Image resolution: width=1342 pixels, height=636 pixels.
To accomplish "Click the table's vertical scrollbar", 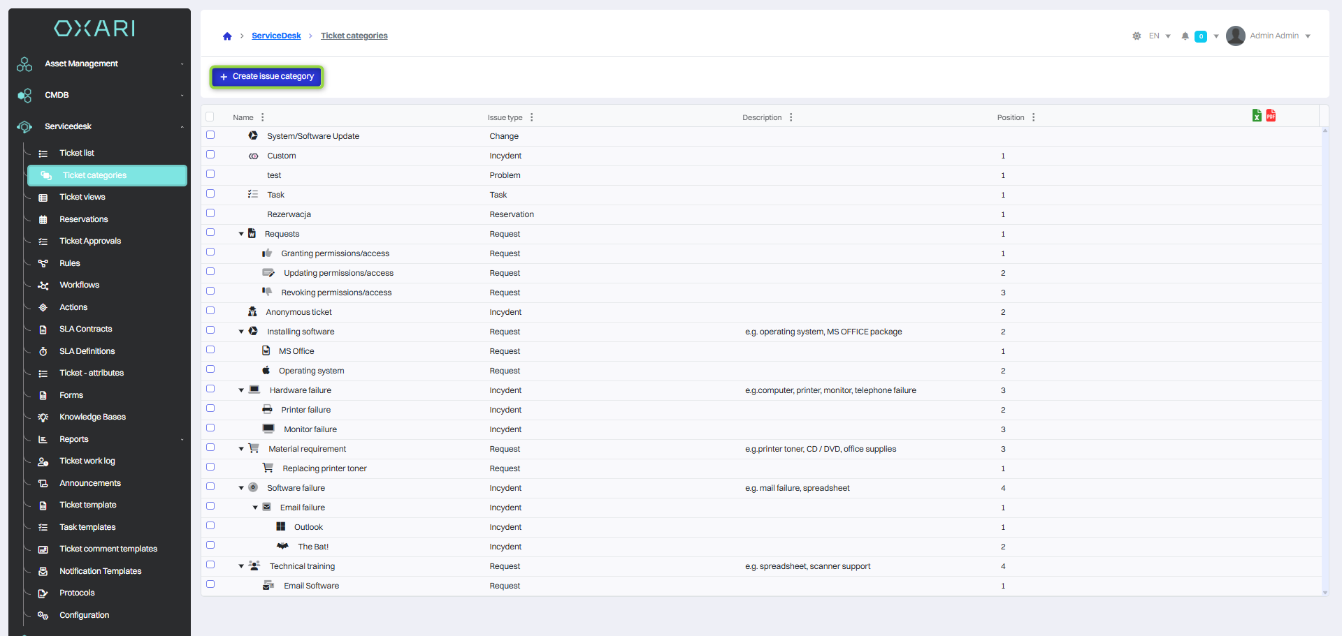I will pos(1325,349).
